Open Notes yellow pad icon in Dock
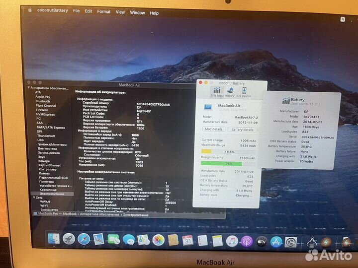The width and height of the screenshot is (358, 268). 217,241
